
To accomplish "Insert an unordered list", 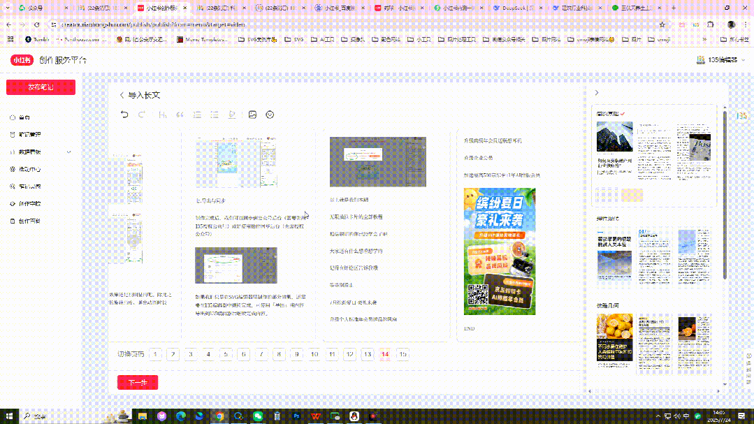I will click(215, 115).
